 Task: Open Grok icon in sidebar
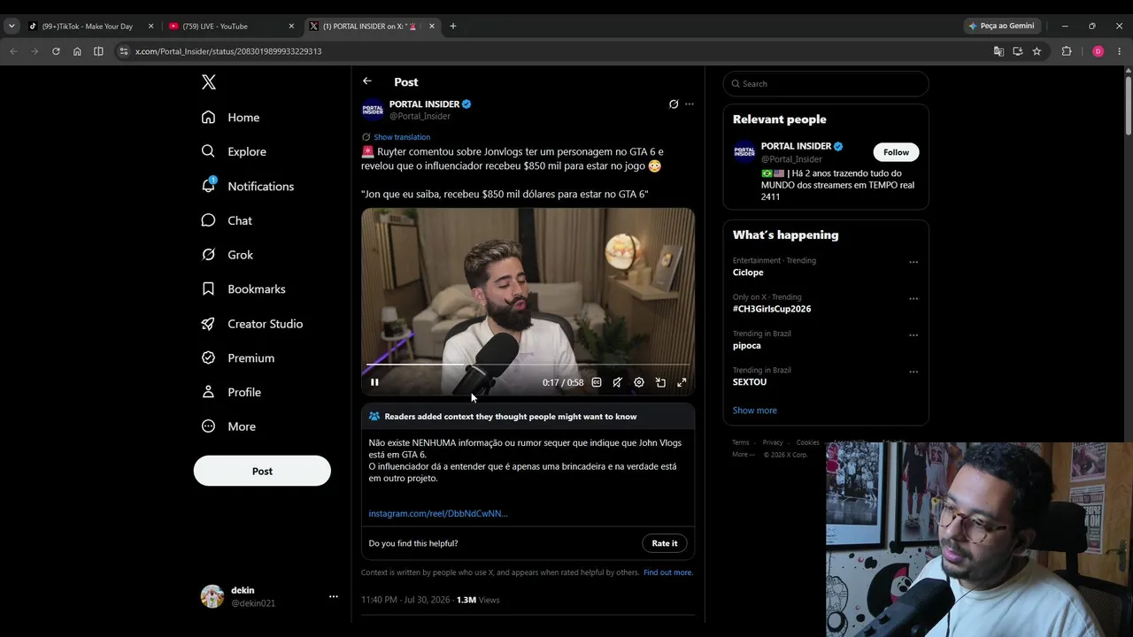[208, 255]
